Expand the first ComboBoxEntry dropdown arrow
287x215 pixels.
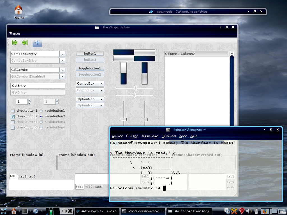click(62, 54)
